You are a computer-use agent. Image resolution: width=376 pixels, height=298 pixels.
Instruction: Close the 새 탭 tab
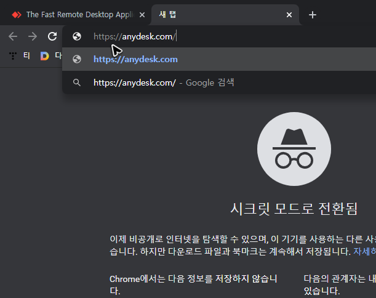coord(289,15)
